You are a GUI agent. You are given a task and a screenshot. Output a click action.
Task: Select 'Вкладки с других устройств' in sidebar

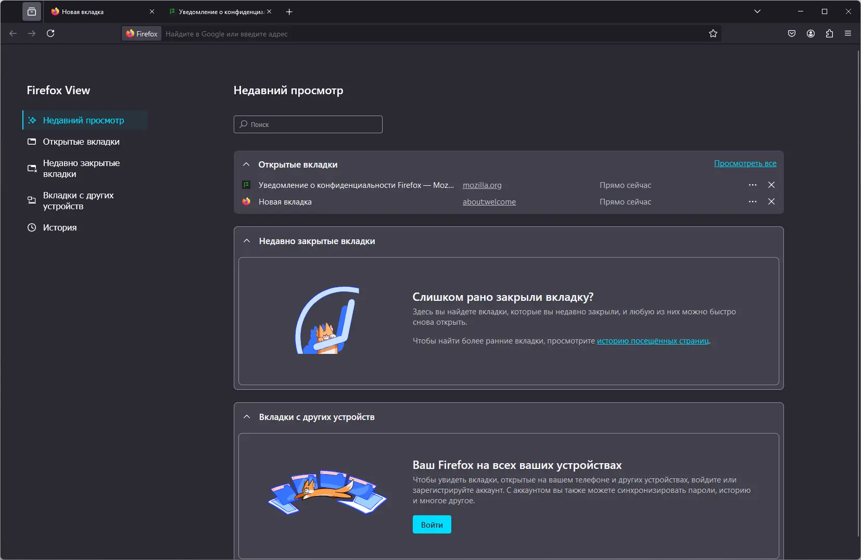(x=85, y=201)
